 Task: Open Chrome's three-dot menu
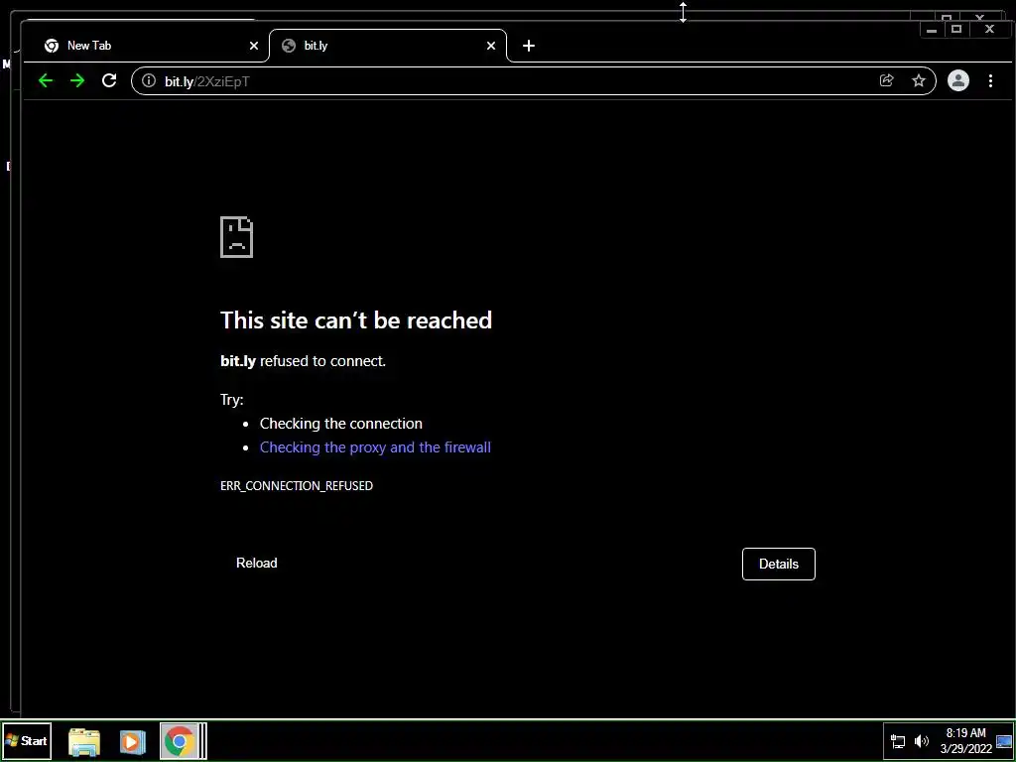pos(991,81)
